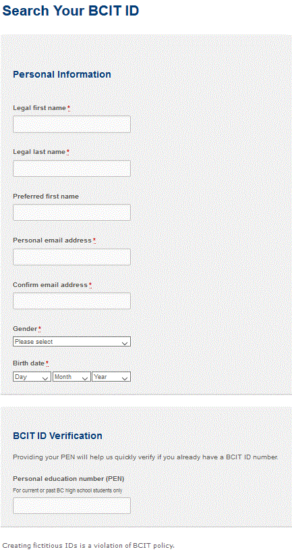The width and height of the screenshot is (292, 560).
Task: Click the required asterisk beside Gender
Action: point(40,329)
